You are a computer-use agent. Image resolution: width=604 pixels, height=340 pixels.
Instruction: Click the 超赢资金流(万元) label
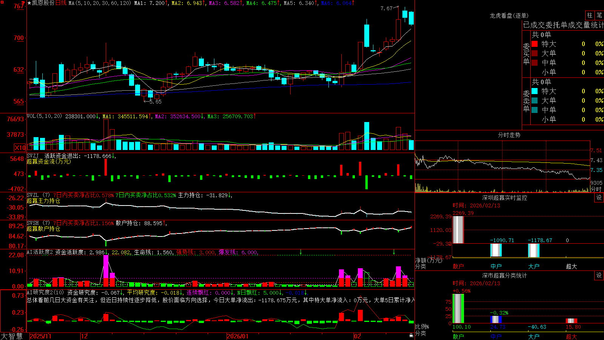point(49,161)
